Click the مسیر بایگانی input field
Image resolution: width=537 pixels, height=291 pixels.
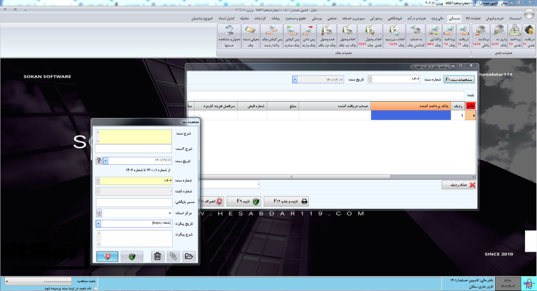tap(134, 202)
